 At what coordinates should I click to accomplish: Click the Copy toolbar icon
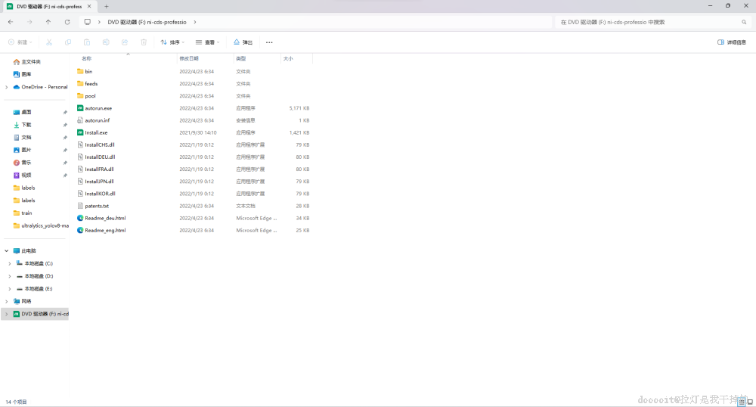coord(68,42)
